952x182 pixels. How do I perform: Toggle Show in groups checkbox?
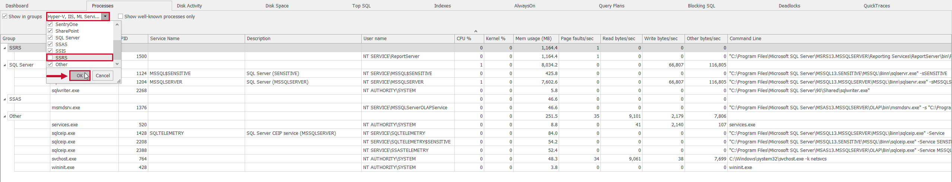5,16
